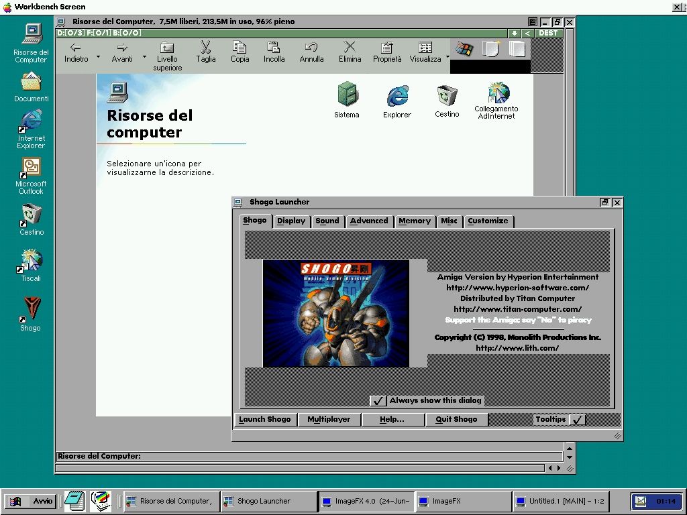Screen dimensions: 687x515
Task: Toggle the Tooltips checkbox
Action: click(577, 420)
